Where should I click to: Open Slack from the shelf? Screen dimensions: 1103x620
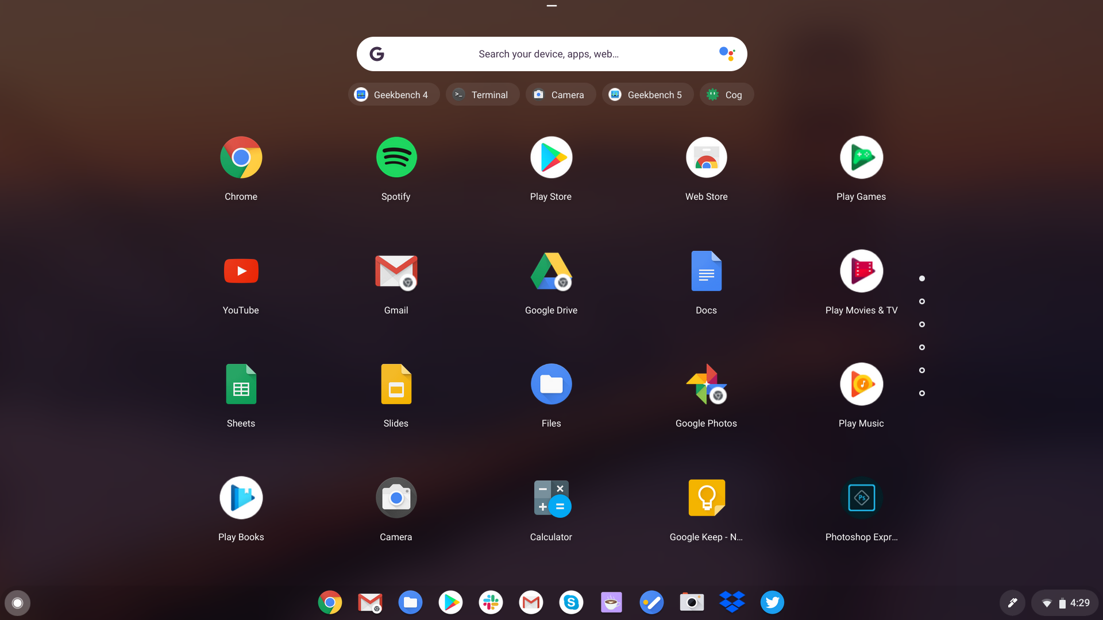(491, 602)
